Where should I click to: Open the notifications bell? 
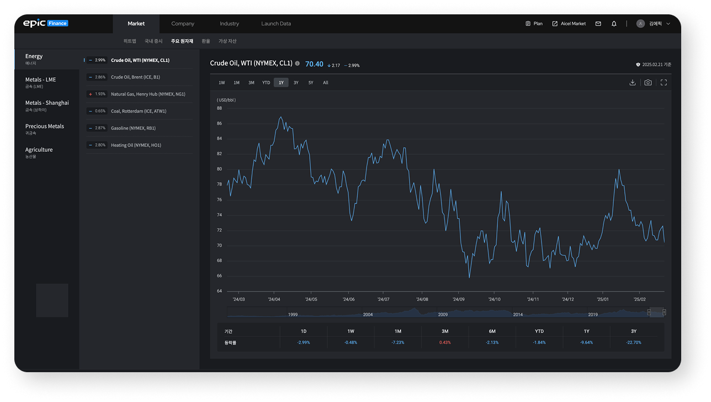(614, 24)
